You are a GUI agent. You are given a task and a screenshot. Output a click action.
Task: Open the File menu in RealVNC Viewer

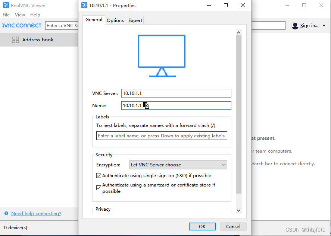coord(6,15)
